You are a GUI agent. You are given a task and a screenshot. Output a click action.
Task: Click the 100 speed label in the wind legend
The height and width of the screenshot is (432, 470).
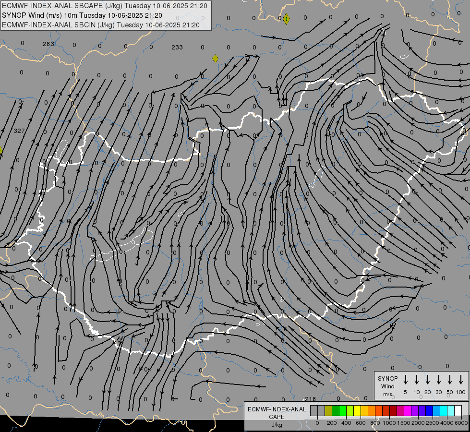(461, 392)
